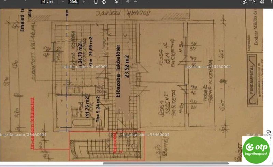273x167 pixels.
Task: Save the PDF to Drive
Action: point(245,2)
